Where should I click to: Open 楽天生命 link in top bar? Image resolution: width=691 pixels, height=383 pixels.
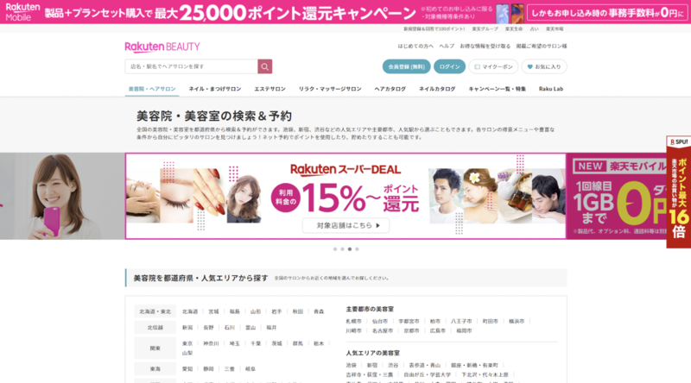[x=514, y=29]
